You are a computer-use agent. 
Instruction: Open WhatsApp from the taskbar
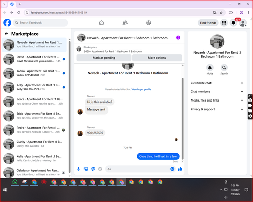[15, 182]
